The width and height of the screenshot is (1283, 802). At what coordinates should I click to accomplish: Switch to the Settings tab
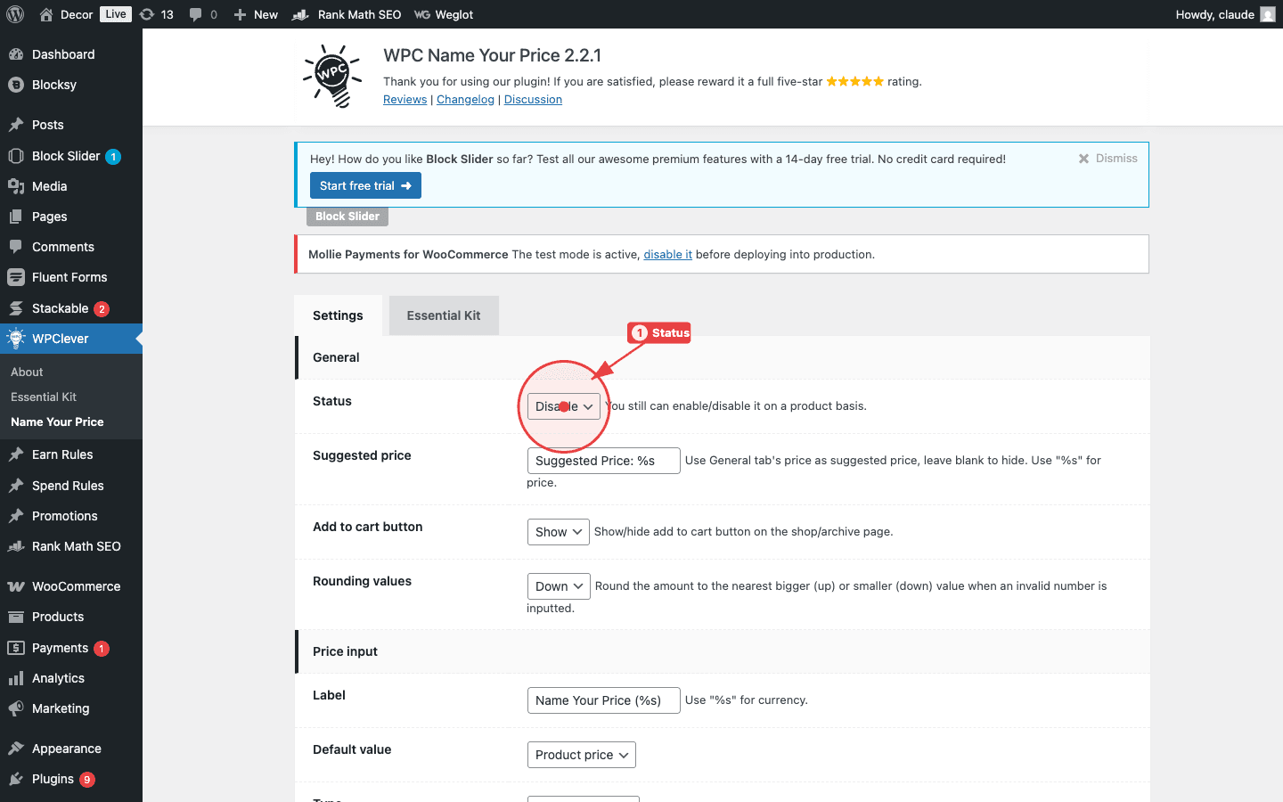[x=338, y=315]
